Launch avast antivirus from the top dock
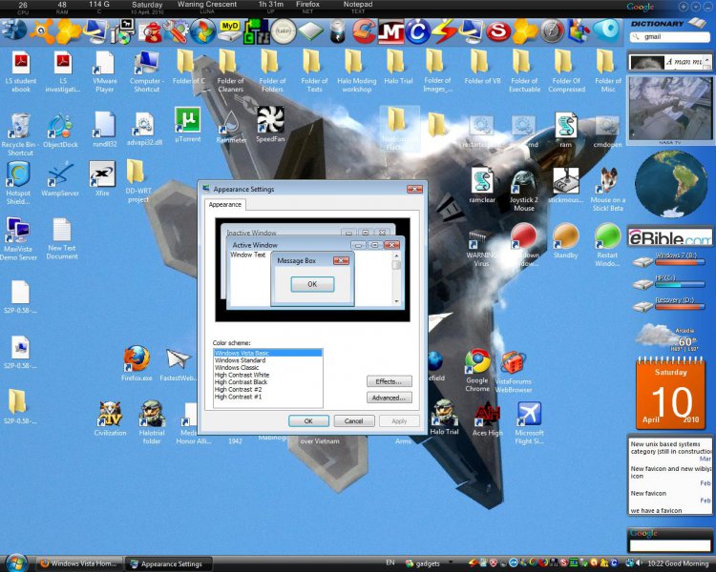The height and width of the screenshot is (572, 716). (42, 31)
